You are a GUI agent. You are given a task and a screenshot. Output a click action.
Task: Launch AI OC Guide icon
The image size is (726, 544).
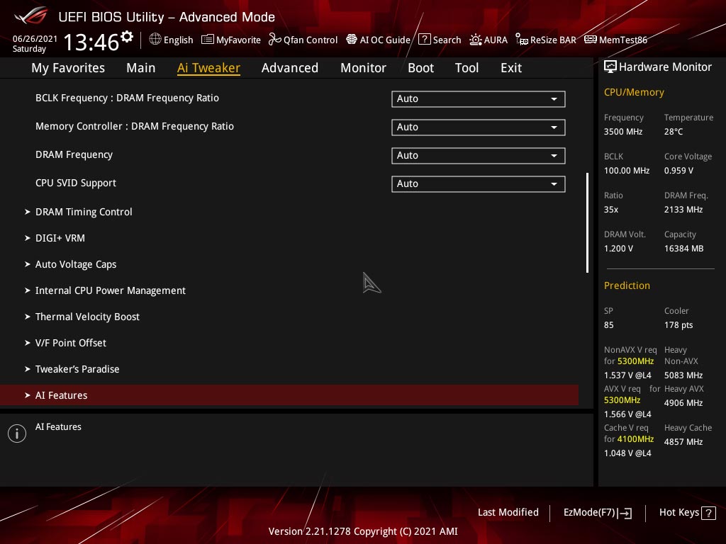pos(352,40)
